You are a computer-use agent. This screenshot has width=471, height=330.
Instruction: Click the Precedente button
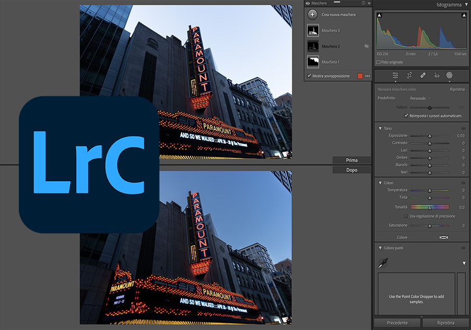click(397, 323)
